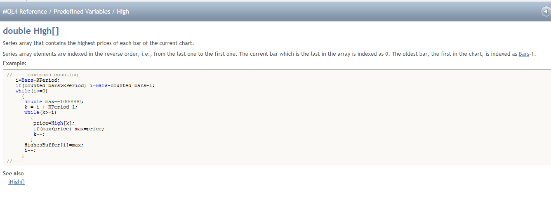Click the i--; code line

tap(30, 151)
